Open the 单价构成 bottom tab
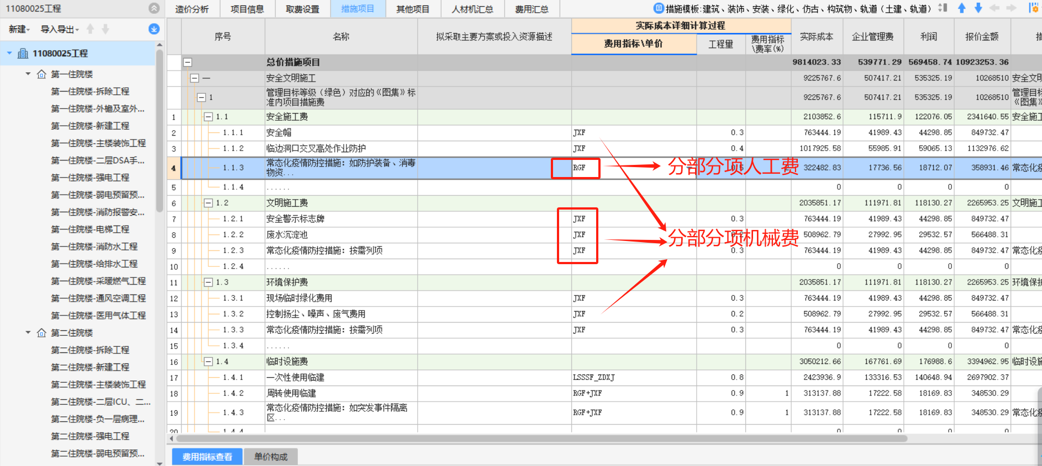The image size is (1042, 466). (x=271, y=457)
